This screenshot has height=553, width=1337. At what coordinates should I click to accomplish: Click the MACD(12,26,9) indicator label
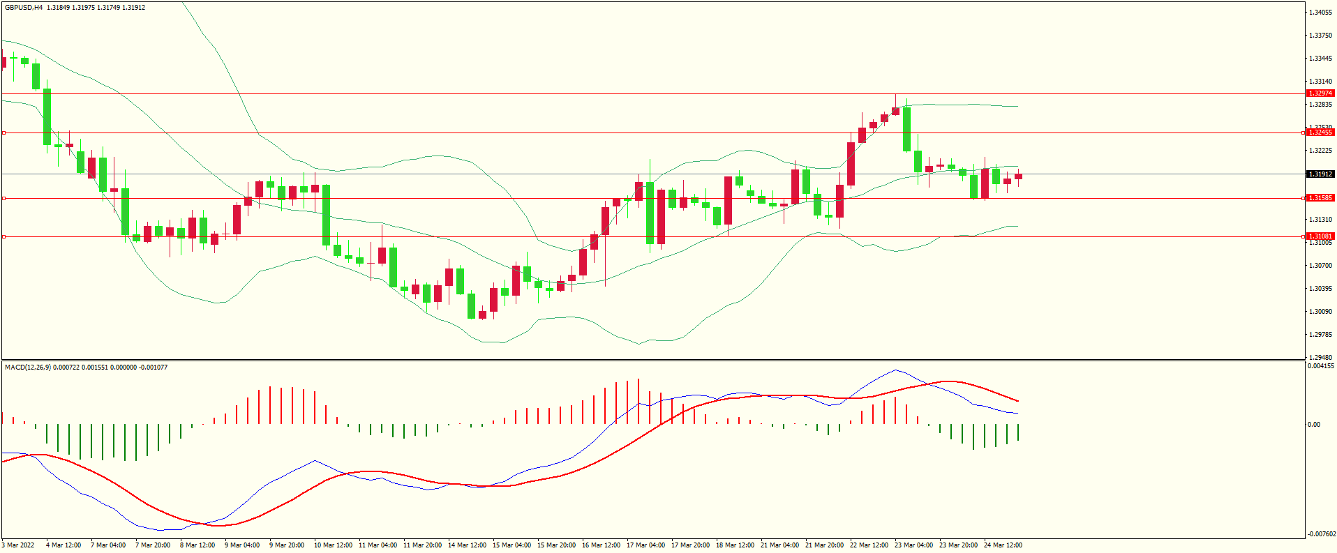28,367
